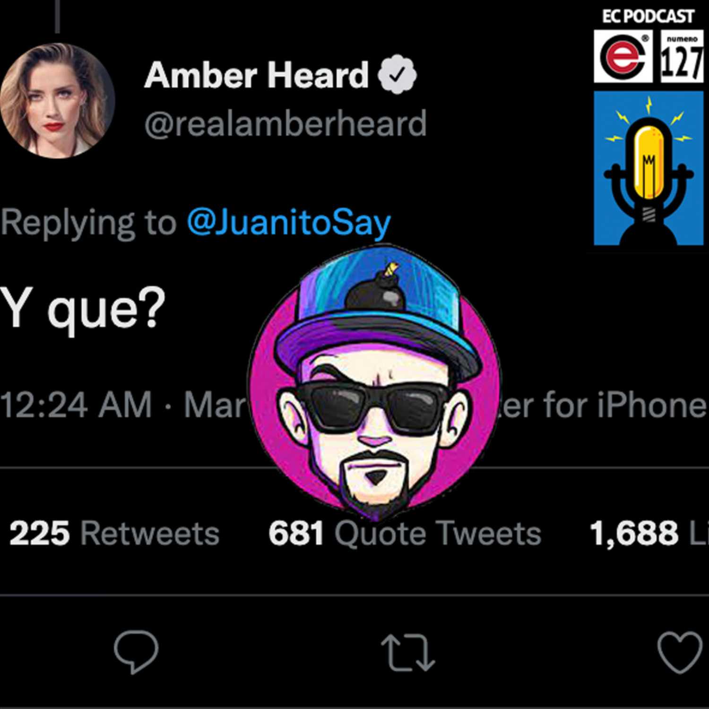Screen dimensions: 709x709
Task: Click the retweet arrows icon
Action: (408, 653)
